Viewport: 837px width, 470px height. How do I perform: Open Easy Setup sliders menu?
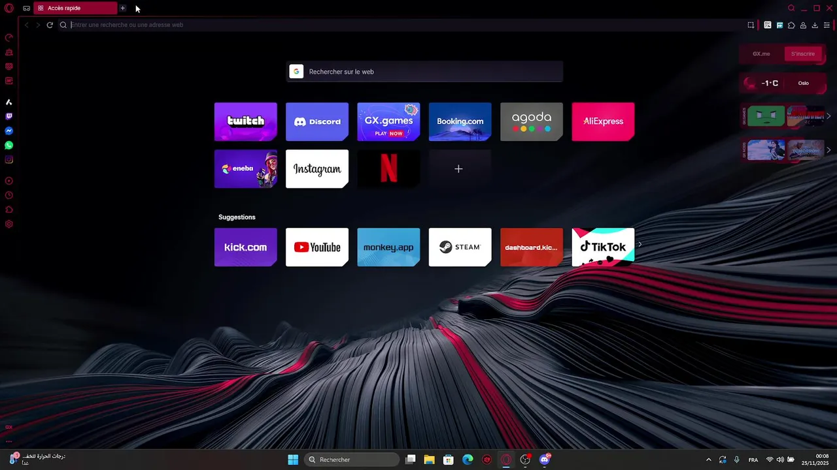point(827,25)
